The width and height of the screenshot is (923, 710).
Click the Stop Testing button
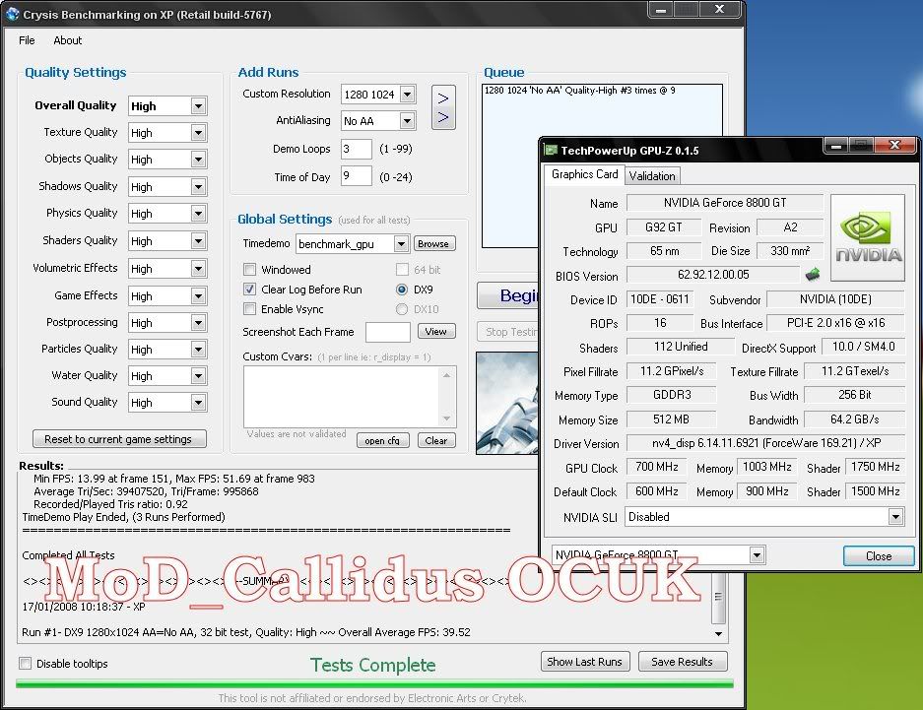tap(508, 332)
